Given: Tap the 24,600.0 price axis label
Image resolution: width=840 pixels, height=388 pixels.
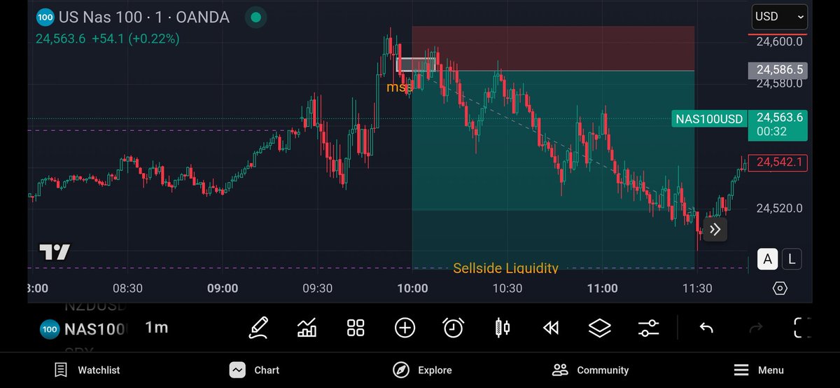Looking at the screenshot, I should 779,41.
